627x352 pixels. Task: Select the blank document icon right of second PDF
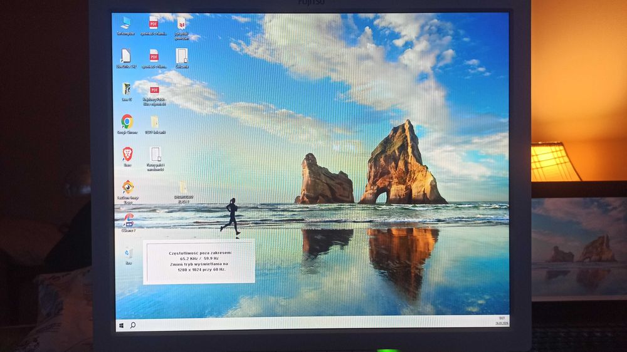pyautogui.click(x=182, y=58)
